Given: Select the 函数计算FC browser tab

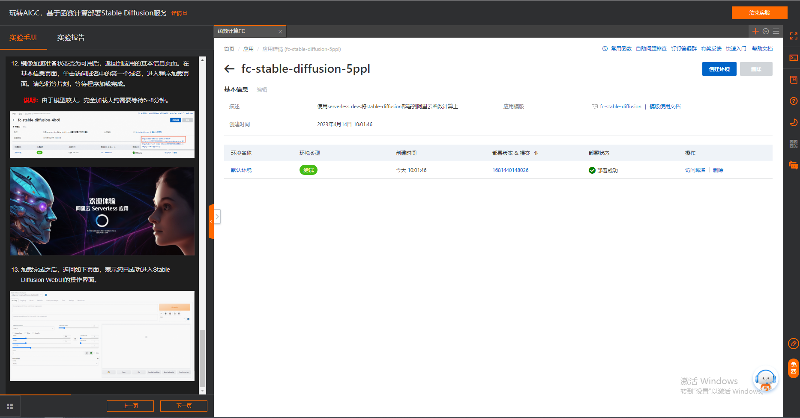Looking at the screenshot, I should 250,31.
